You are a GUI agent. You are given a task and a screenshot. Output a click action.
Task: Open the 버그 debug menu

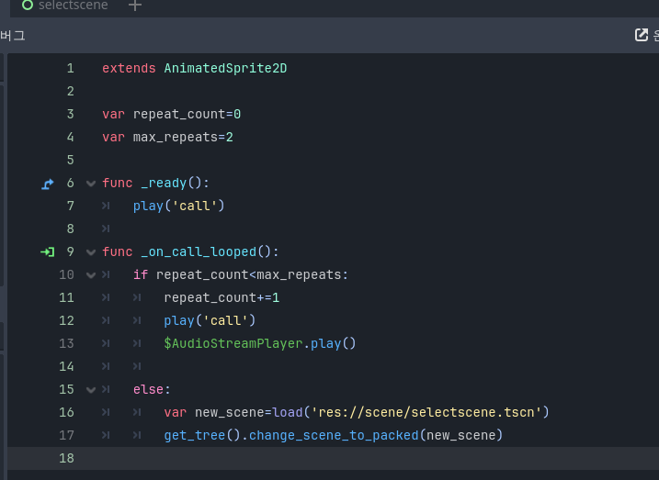(x=13, y=35)
